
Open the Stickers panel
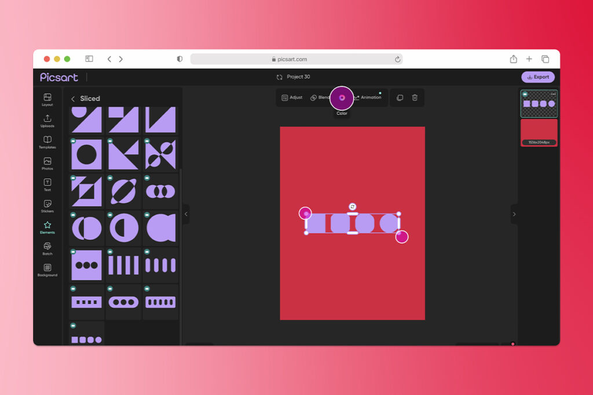[x=47, y=206]
